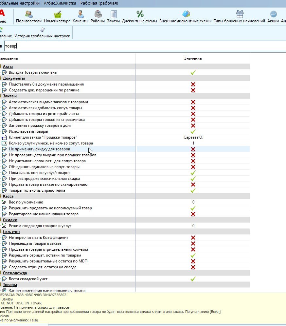The height and width of the screenshot is (326, 286).
Task: Click icon beside 'Запретить продажу товаров в долг'
Action: click(4, 125)
